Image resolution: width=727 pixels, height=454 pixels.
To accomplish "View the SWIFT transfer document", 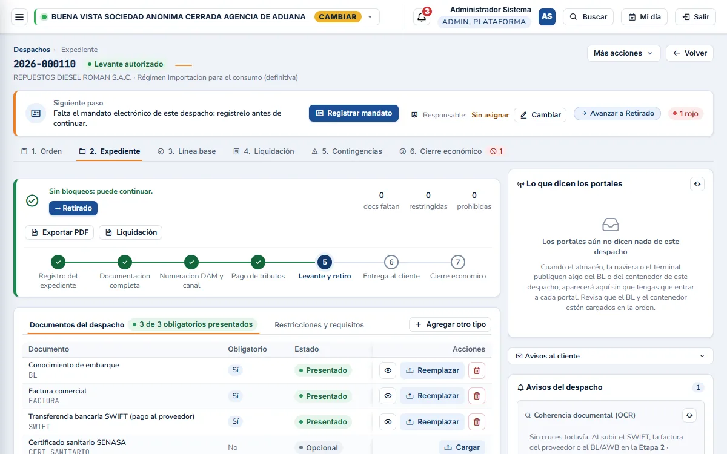I will pyautogui.click(x=388, y=422).
